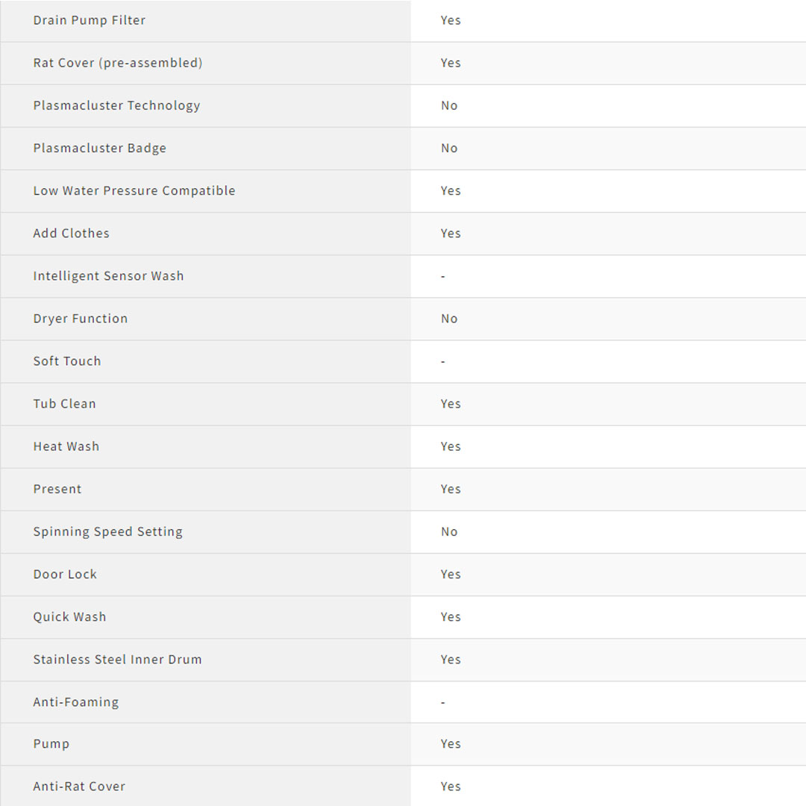Click the Intelligent Sensor Wash label

tap(108, 275)
